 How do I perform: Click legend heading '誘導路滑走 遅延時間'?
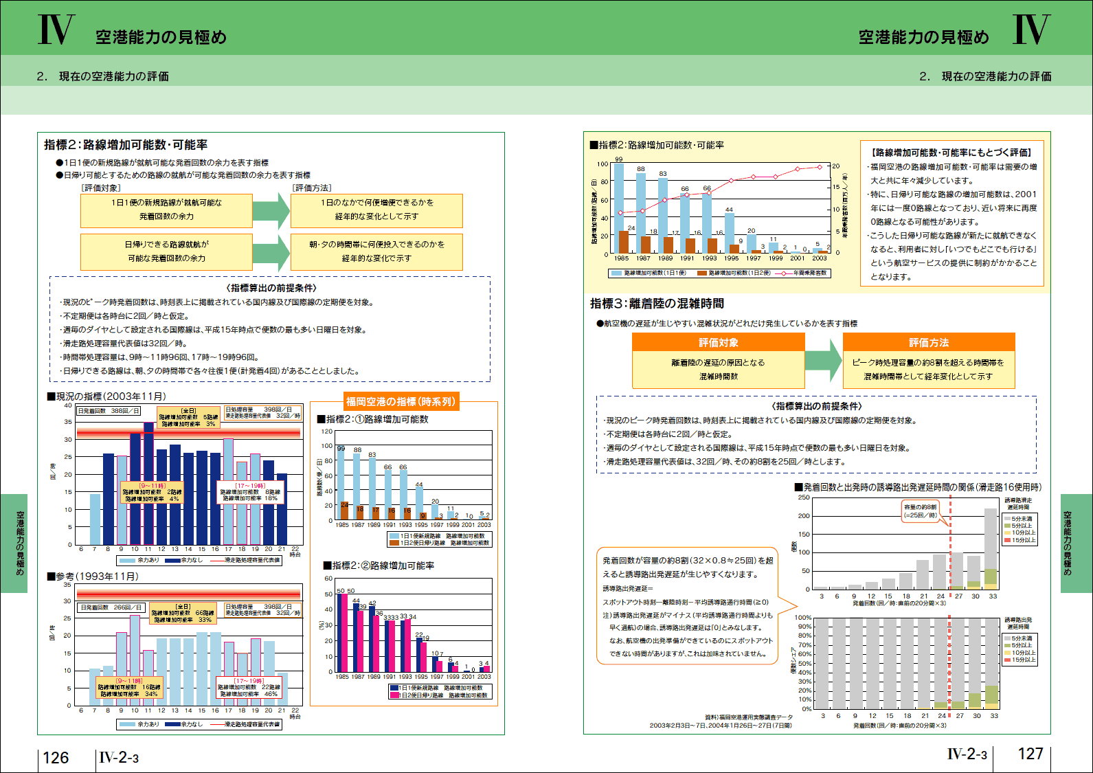point(1018,504)
